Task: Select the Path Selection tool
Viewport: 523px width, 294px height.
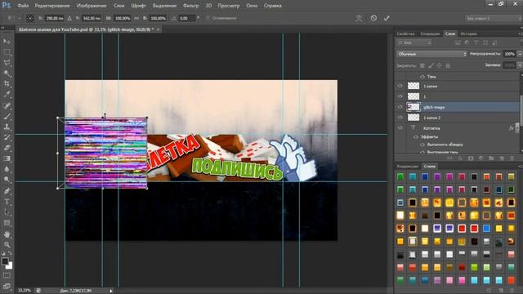Action: (7, 212)
